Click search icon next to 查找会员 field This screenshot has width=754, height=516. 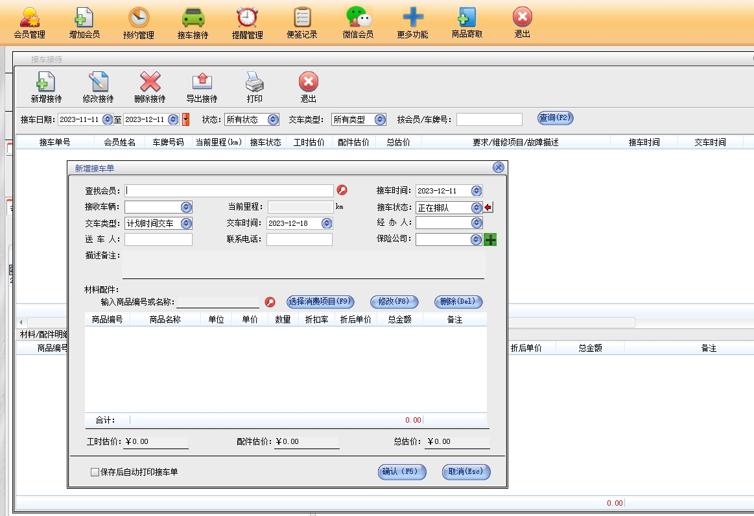[x=342, y=190]
